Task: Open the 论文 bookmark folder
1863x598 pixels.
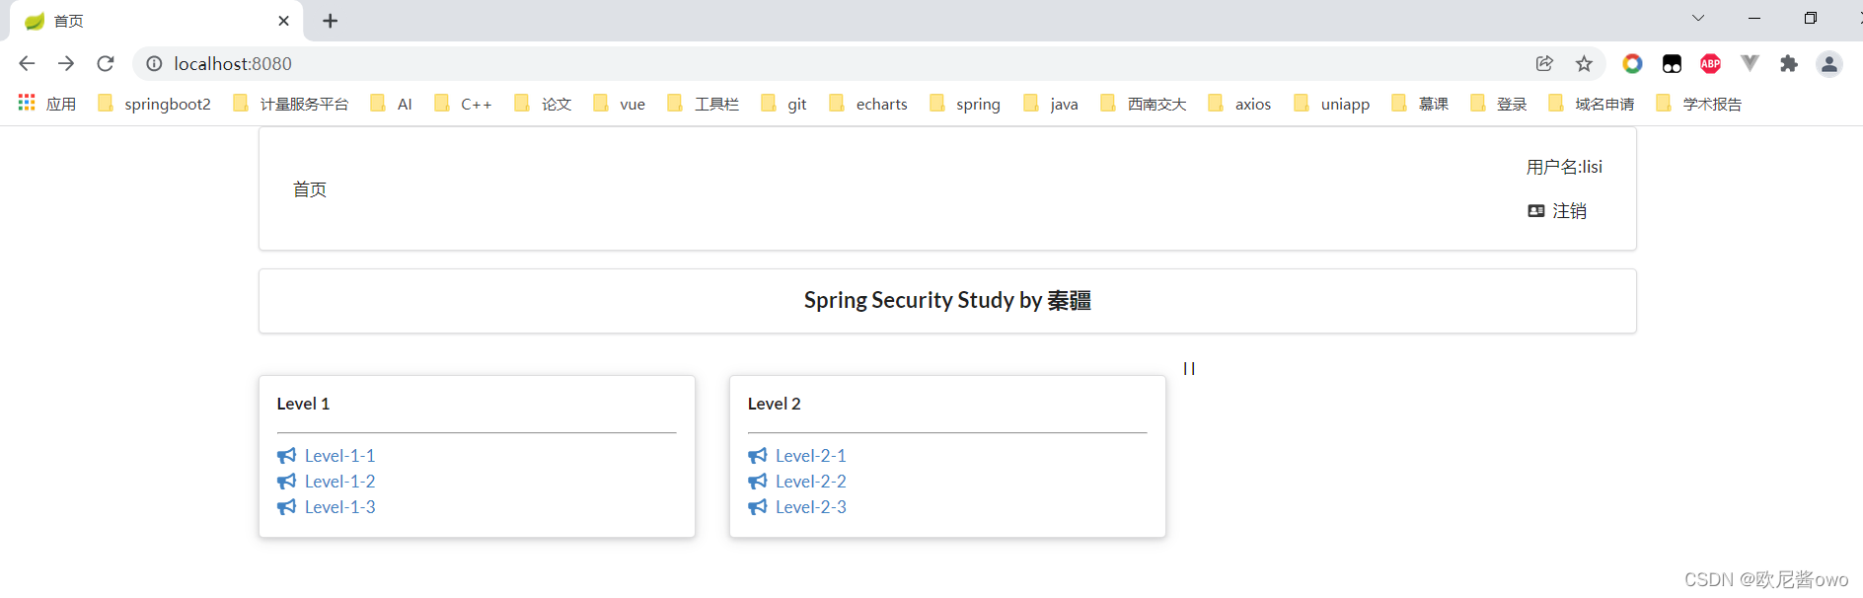Action: 543,104
